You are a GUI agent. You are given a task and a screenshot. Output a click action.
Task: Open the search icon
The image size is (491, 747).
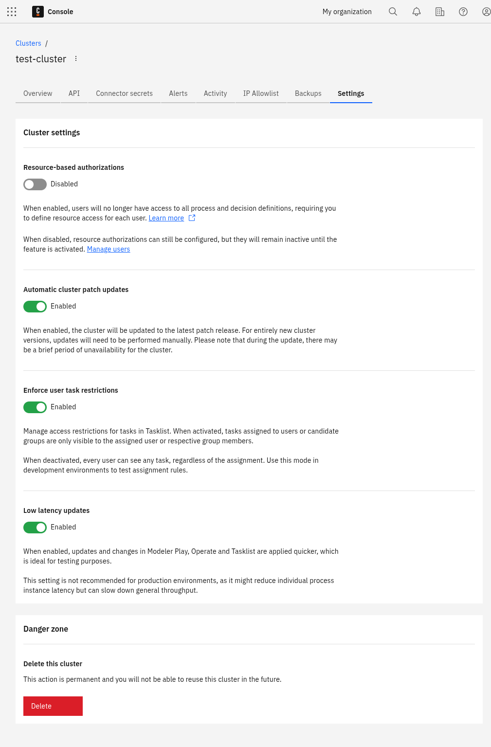[393, 12]
